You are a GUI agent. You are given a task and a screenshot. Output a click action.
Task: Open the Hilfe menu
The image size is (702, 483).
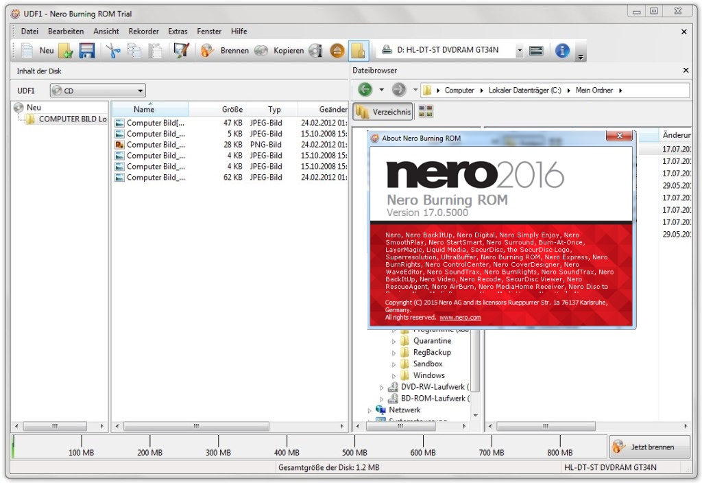(239, 31)
